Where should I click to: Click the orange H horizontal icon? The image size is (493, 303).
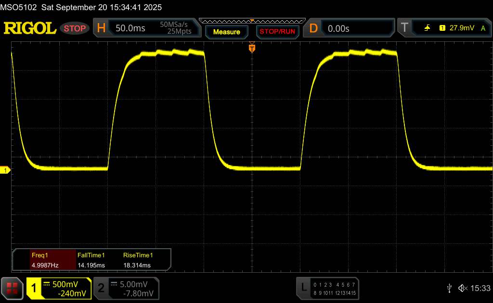[x=101, y=28]
